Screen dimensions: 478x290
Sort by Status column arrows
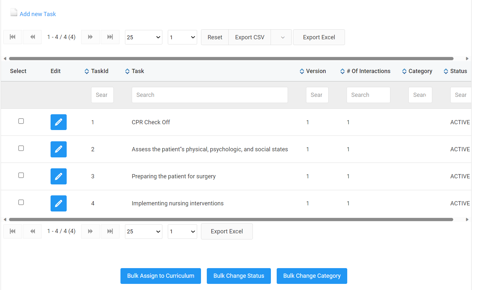[446, 71]
